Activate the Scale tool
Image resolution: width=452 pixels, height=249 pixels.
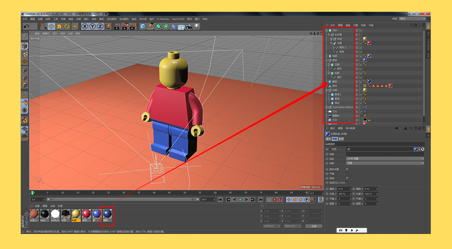[x=59, y=26]
